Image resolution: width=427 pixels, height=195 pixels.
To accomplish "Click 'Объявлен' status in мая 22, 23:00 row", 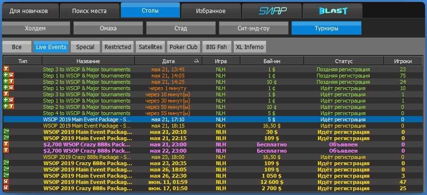I will click(x=344, y=151).
